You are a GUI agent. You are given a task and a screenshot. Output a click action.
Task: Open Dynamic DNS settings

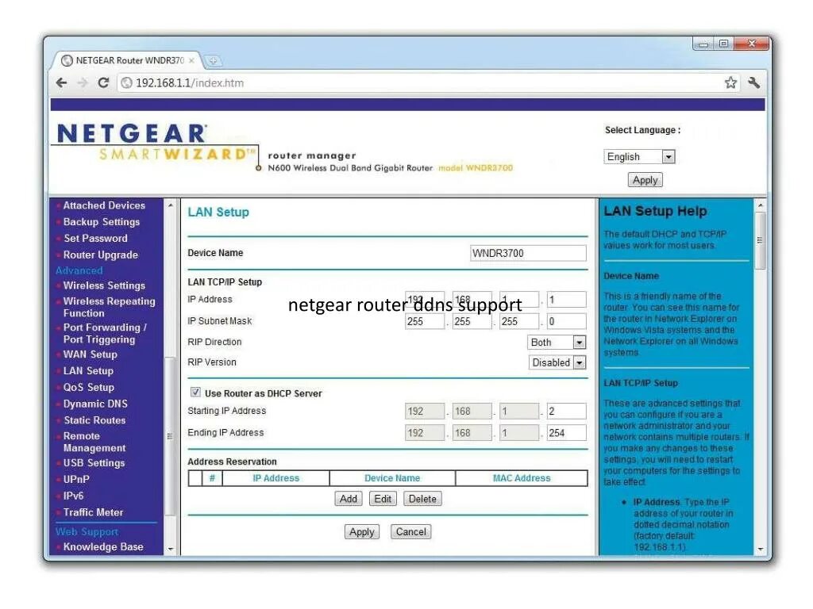(95, 404)
